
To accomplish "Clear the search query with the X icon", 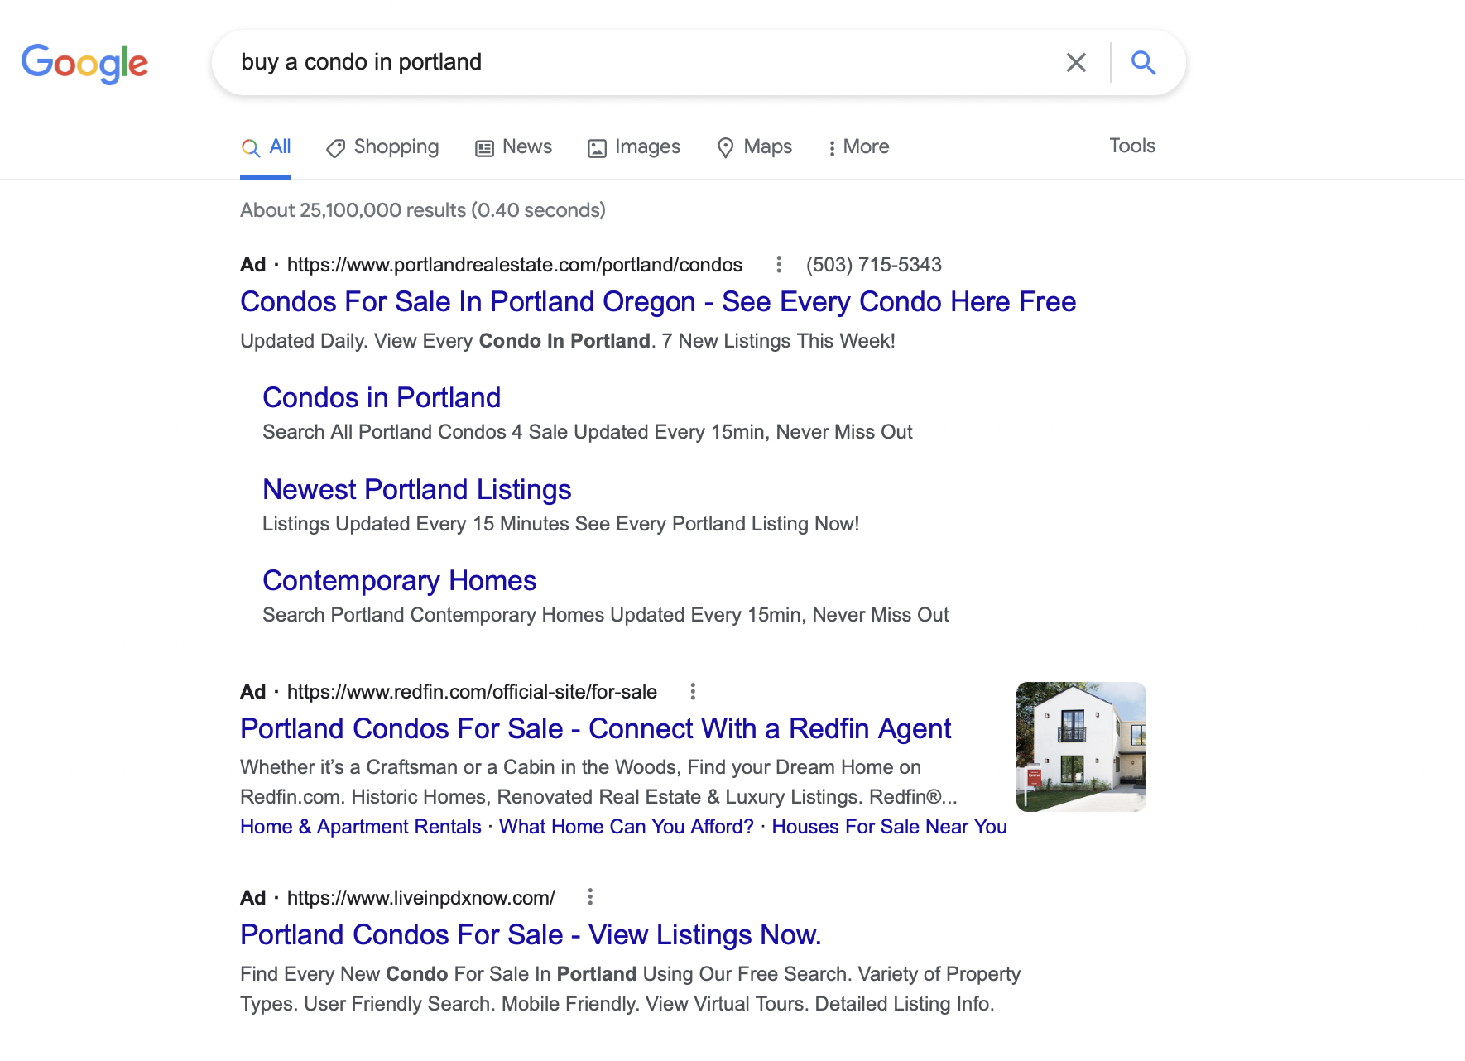I will click(x=1076, y=63).
